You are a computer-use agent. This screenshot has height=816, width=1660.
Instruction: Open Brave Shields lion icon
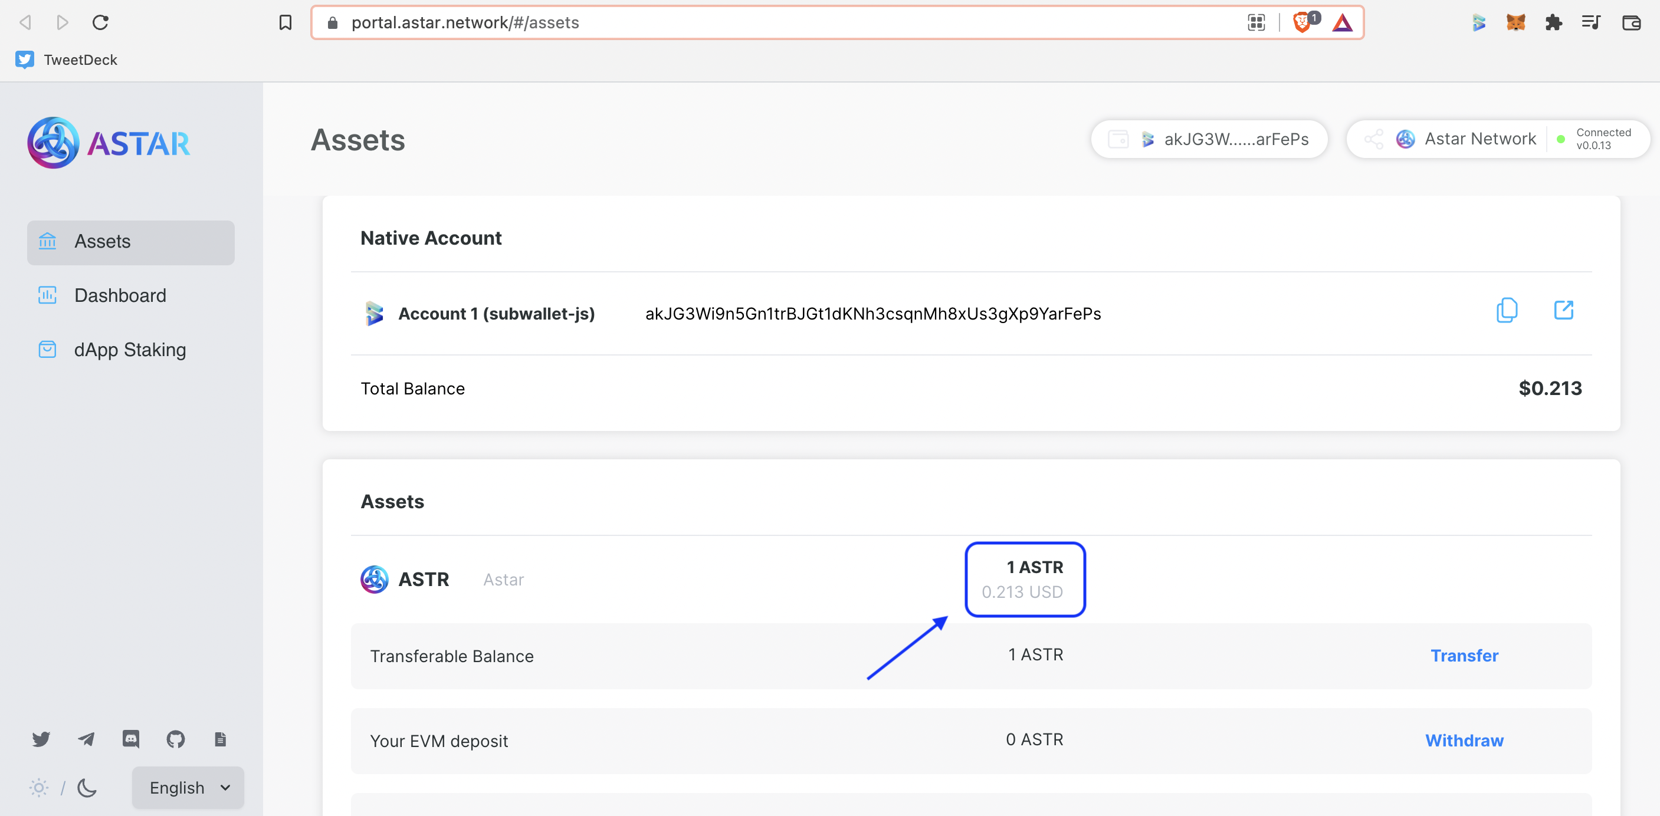1304,22
